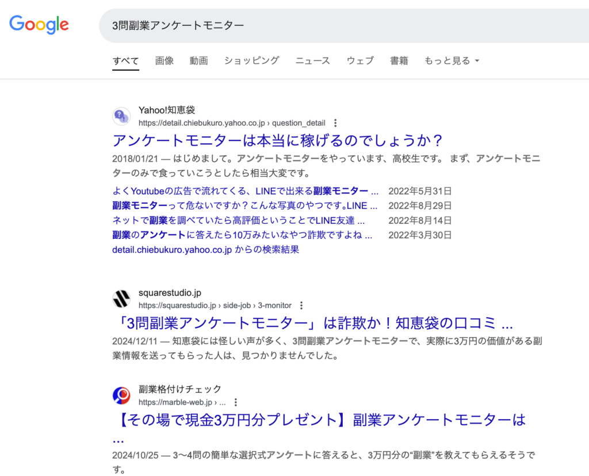Open result 【その場で現金3万円分プレゼント】
589x476 pixels.
tap(319, 420)
